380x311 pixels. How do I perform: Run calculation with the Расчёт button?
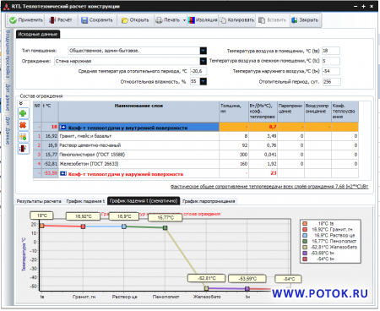tap(61, 20)
